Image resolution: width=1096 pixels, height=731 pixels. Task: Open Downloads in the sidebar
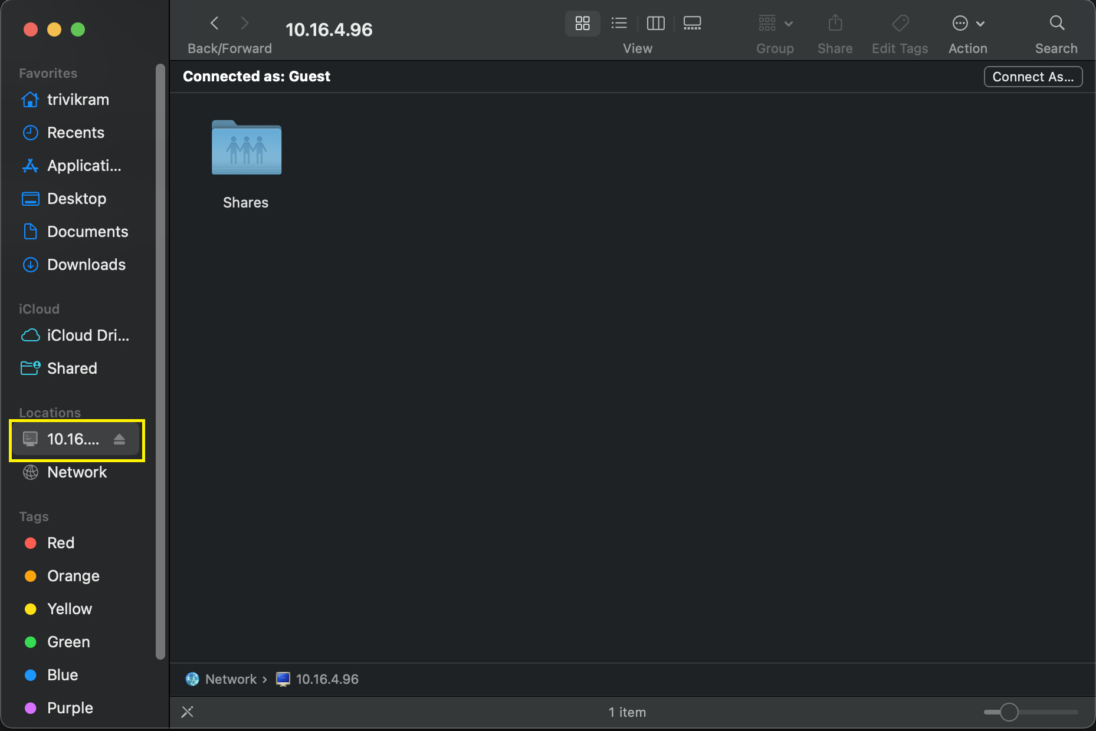click(x=86, y=265)
